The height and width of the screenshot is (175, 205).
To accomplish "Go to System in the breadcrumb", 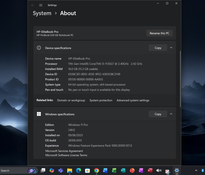I will pos(42,13).
